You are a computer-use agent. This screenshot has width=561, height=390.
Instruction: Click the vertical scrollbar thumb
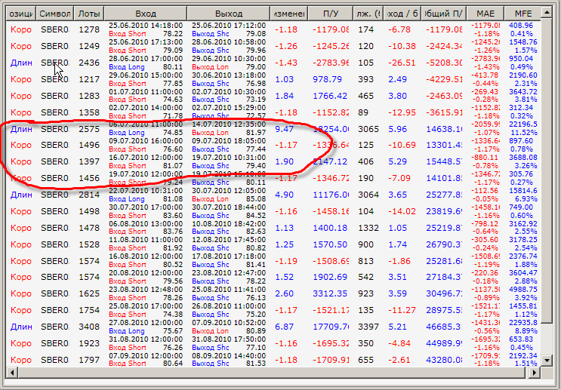547,171
